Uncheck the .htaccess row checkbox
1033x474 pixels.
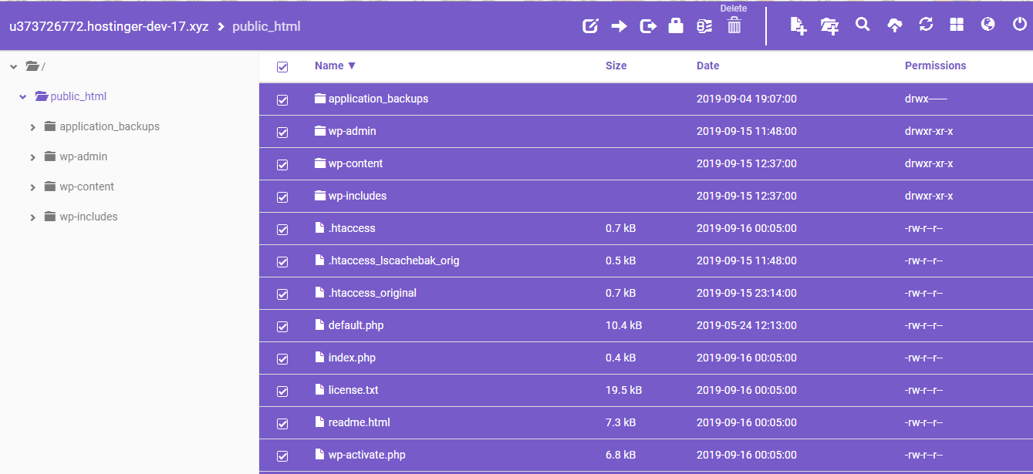(x=282, y=230)
